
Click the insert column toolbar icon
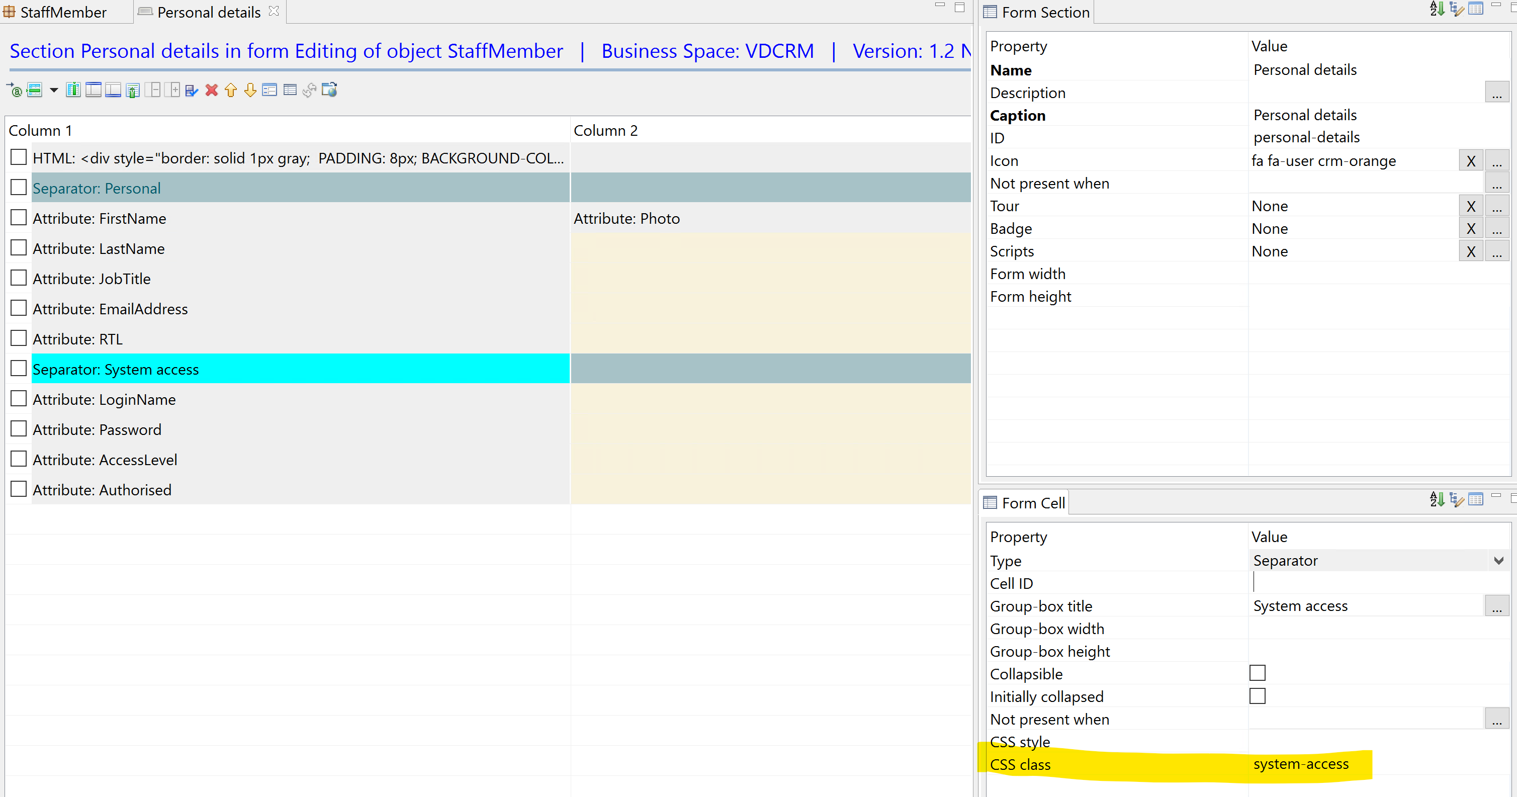click(73, 90)
